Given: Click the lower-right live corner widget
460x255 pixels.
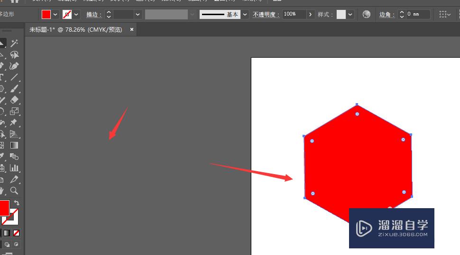Looking at the screenshot, I should 404,192.
